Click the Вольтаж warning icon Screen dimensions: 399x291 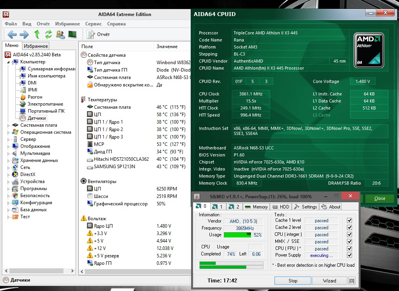point(84,218)
